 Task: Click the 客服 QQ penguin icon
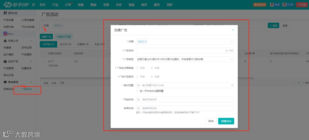(x=272, y=5)
